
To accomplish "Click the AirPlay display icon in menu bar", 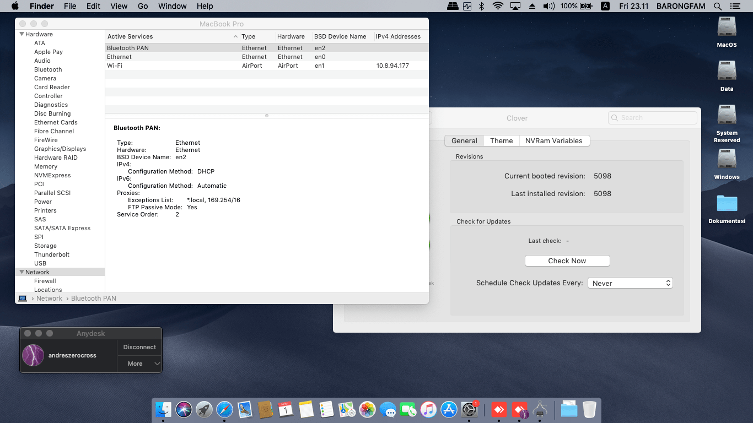I will click(515, 6).
